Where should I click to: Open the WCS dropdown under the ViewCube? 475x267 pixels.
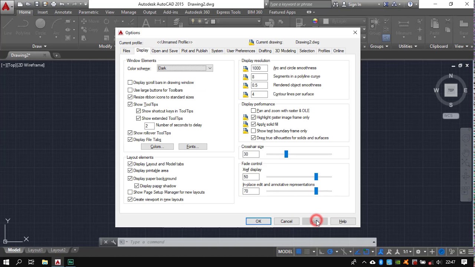(x=451, y=116)
